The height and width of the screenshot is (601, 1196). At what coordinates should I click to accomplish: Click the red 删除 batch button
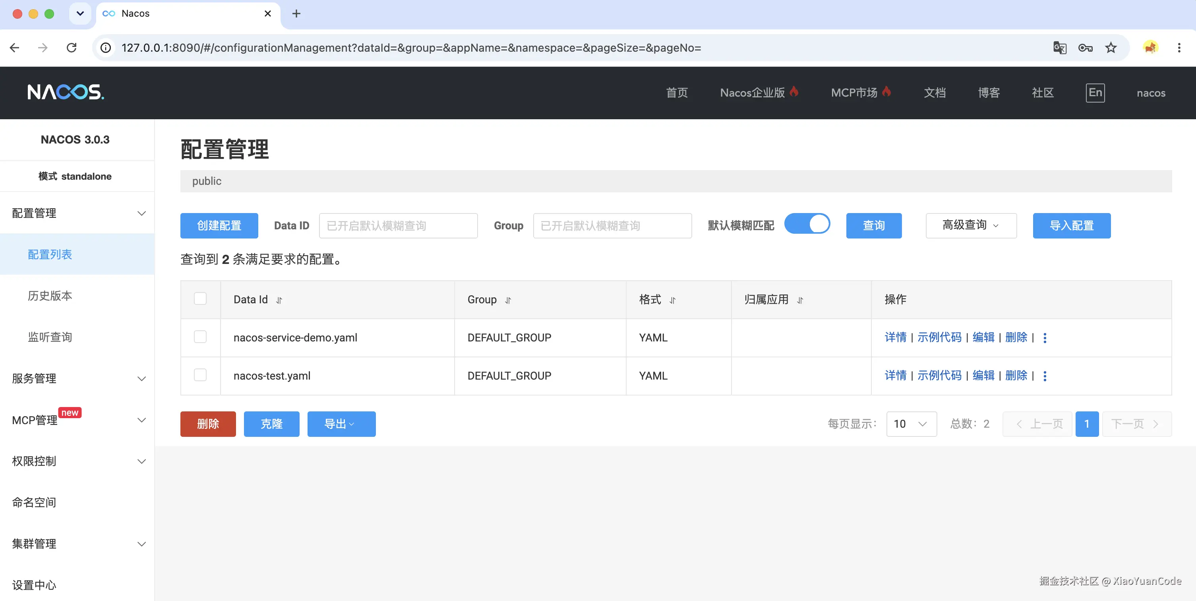pyautogui.click(x=208, y=424)
